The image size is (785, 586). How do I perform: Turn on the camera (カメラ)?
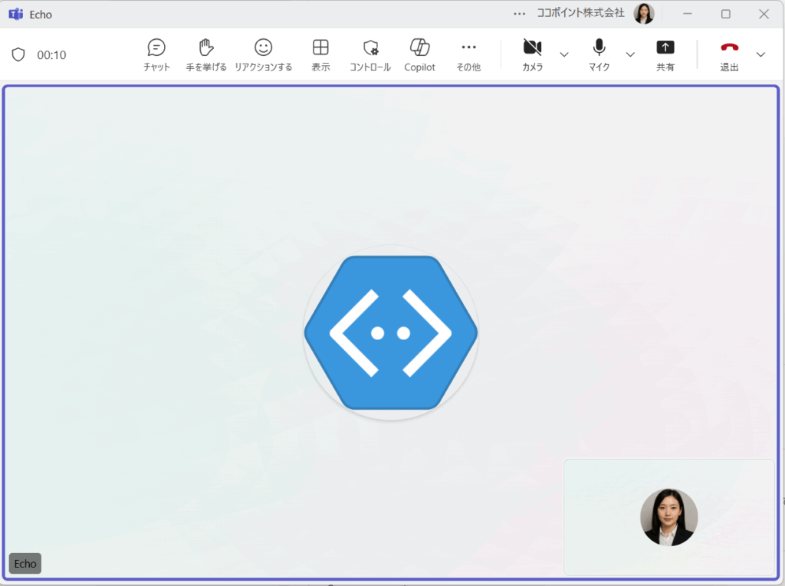(532, 54)
